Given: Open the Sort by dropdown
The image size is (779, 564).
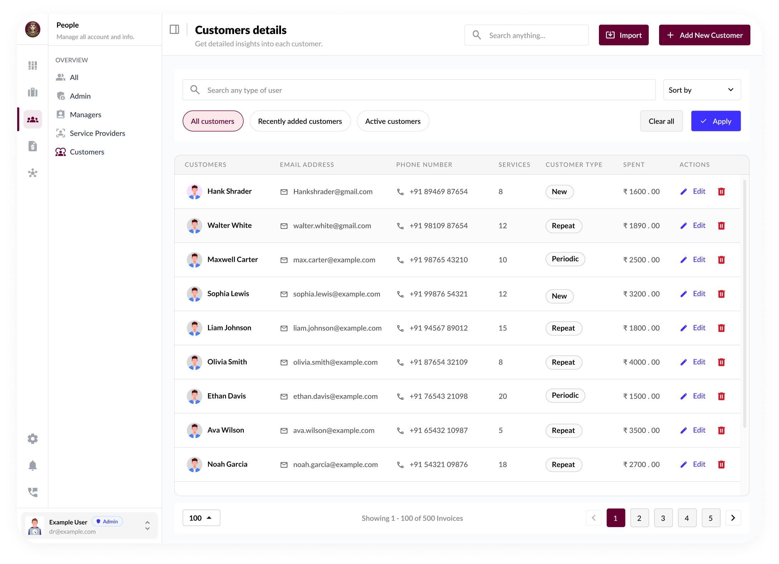Looking at the screenshot, I should [x=702, y=90].
